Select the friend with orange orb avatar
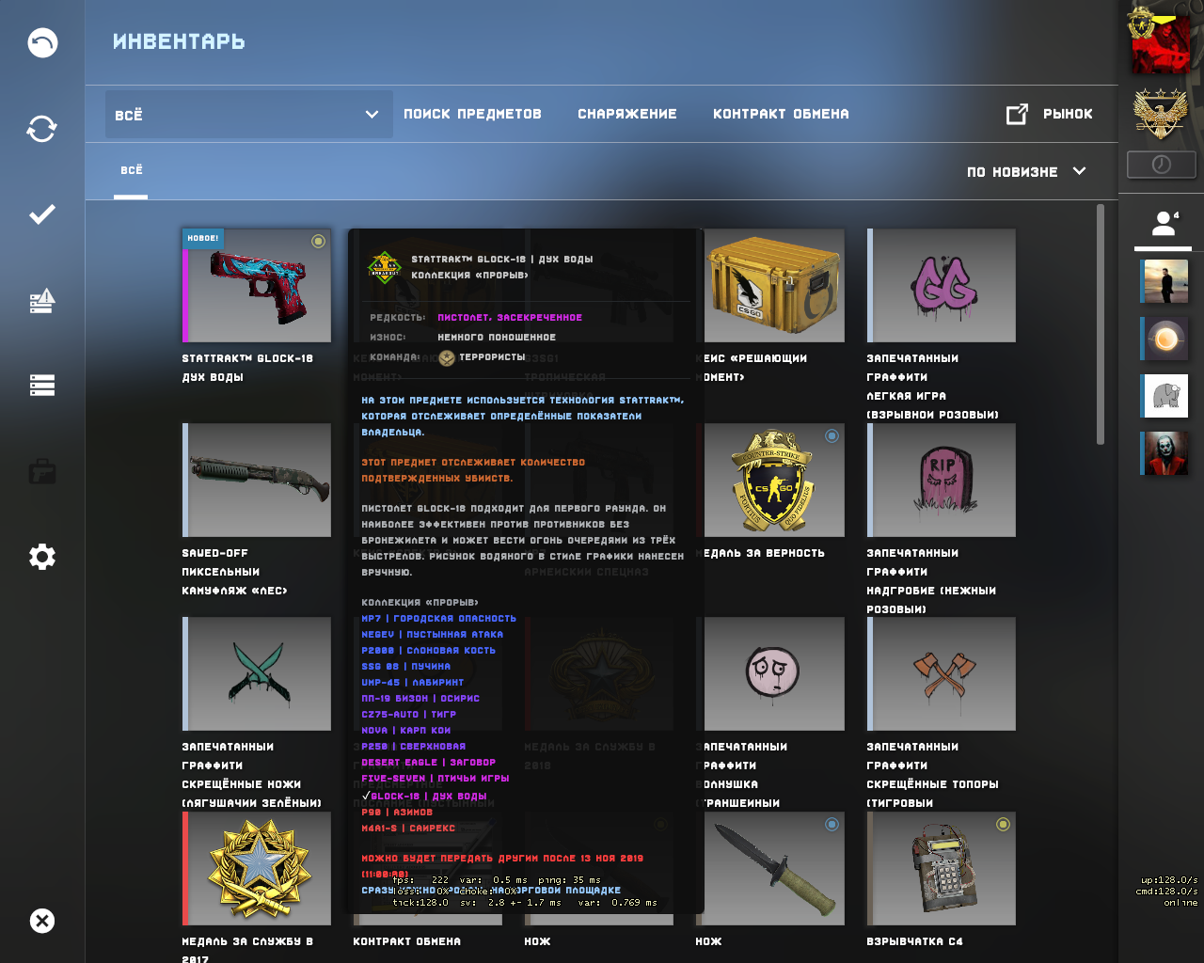 tap(1164, 339)
